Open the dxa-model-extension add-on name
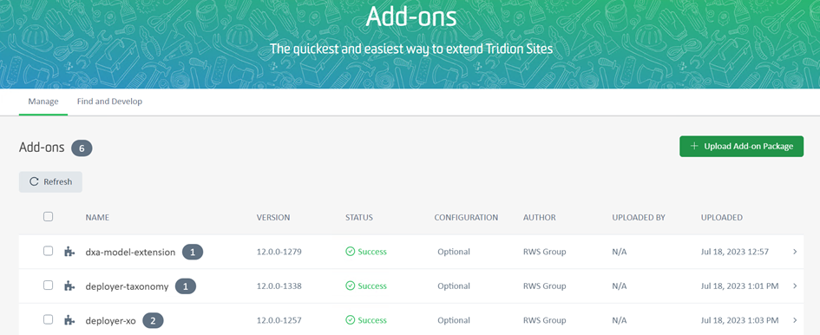Viewport: 820px width, 335px height. point(130,253)
